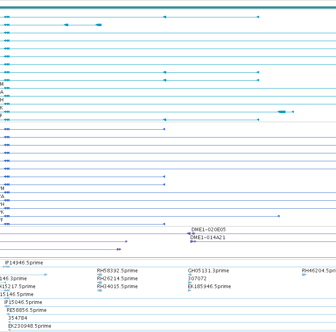The image size is (336, 332).
Task: Click the RH58392.5prime label
Action: click(117, 271)
